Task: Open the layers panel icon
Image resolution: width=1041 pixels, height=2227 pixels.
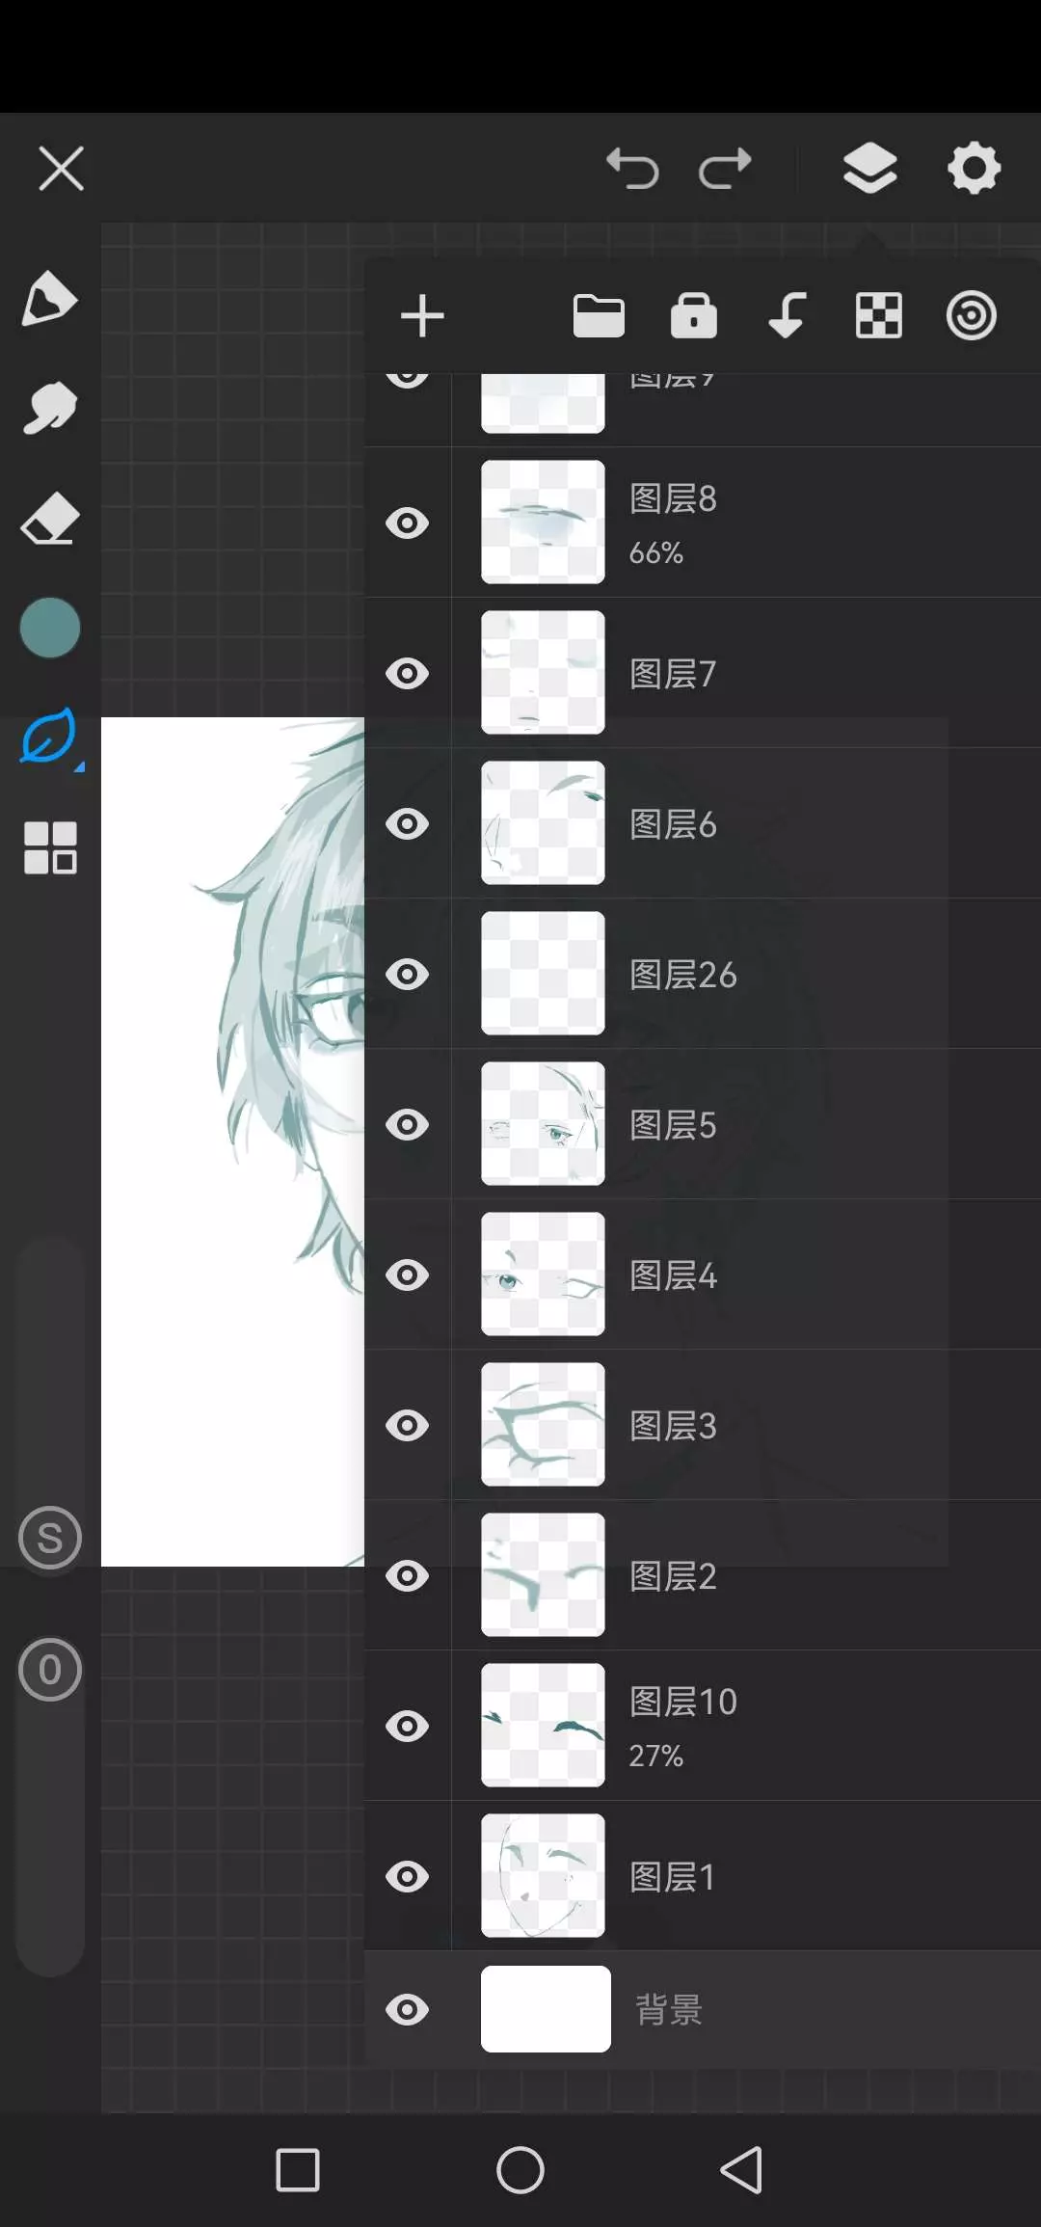Action: click(x=870, y=169)
